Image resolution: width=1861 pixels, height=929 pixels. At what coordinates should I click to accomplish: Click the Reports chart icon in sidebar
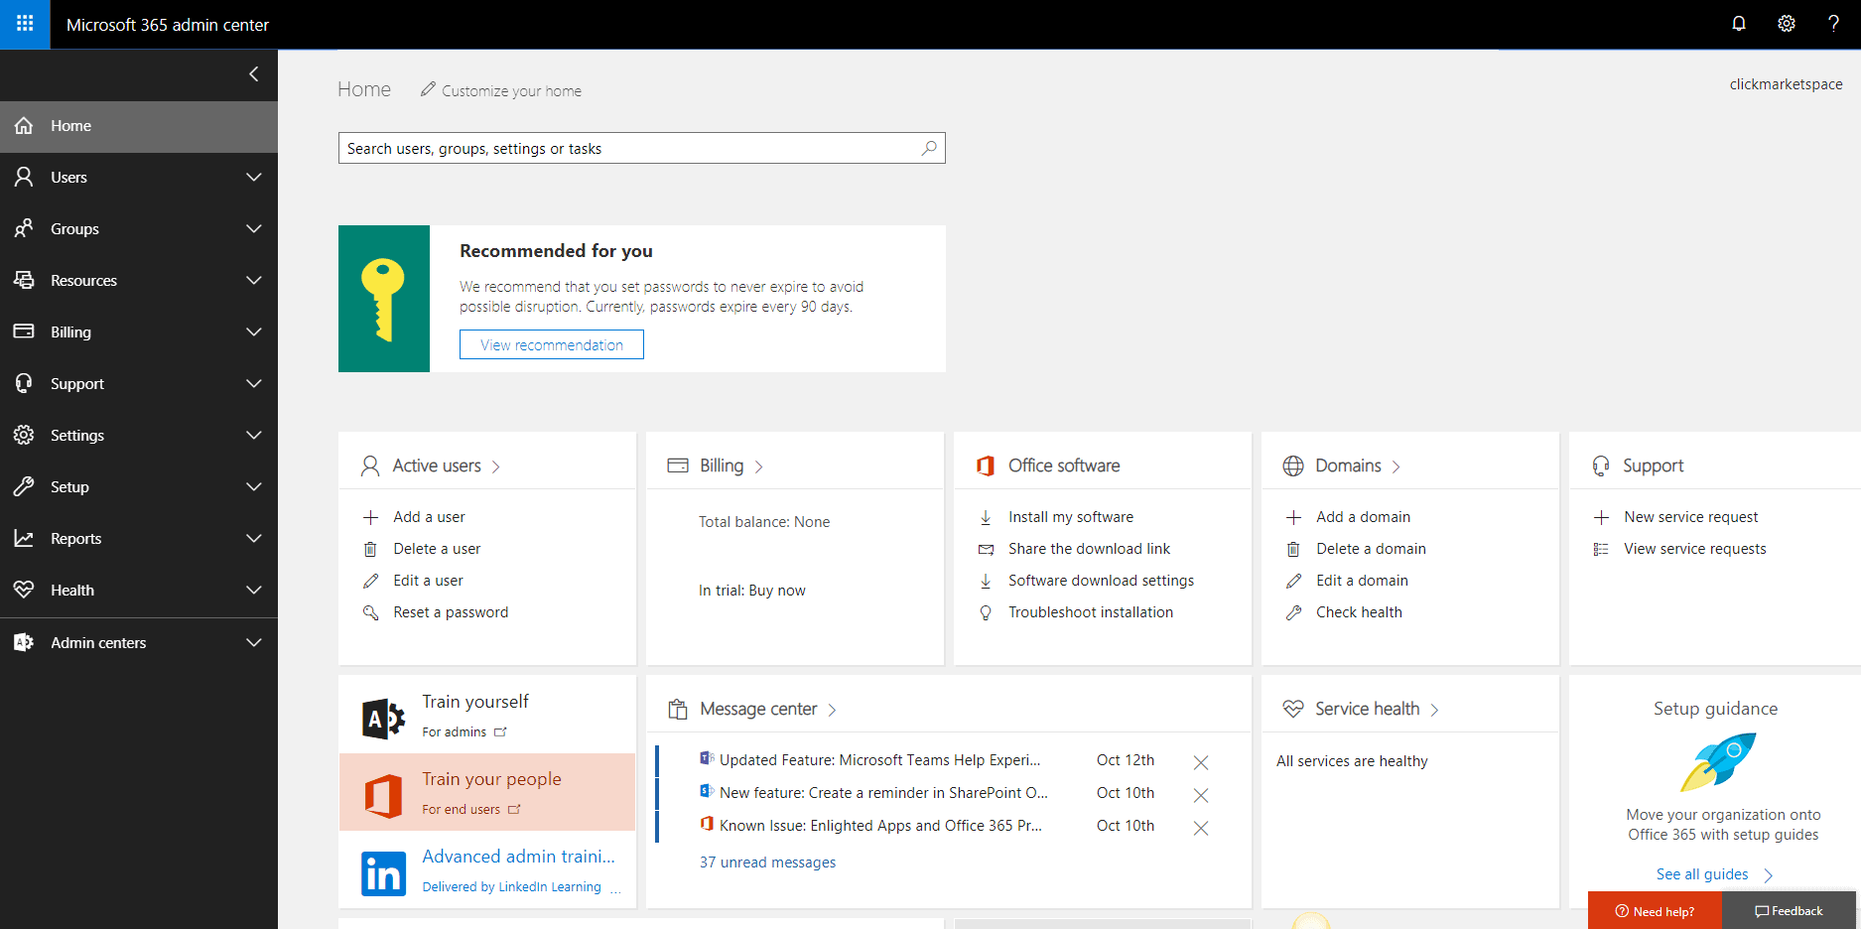tap(24, 538)
